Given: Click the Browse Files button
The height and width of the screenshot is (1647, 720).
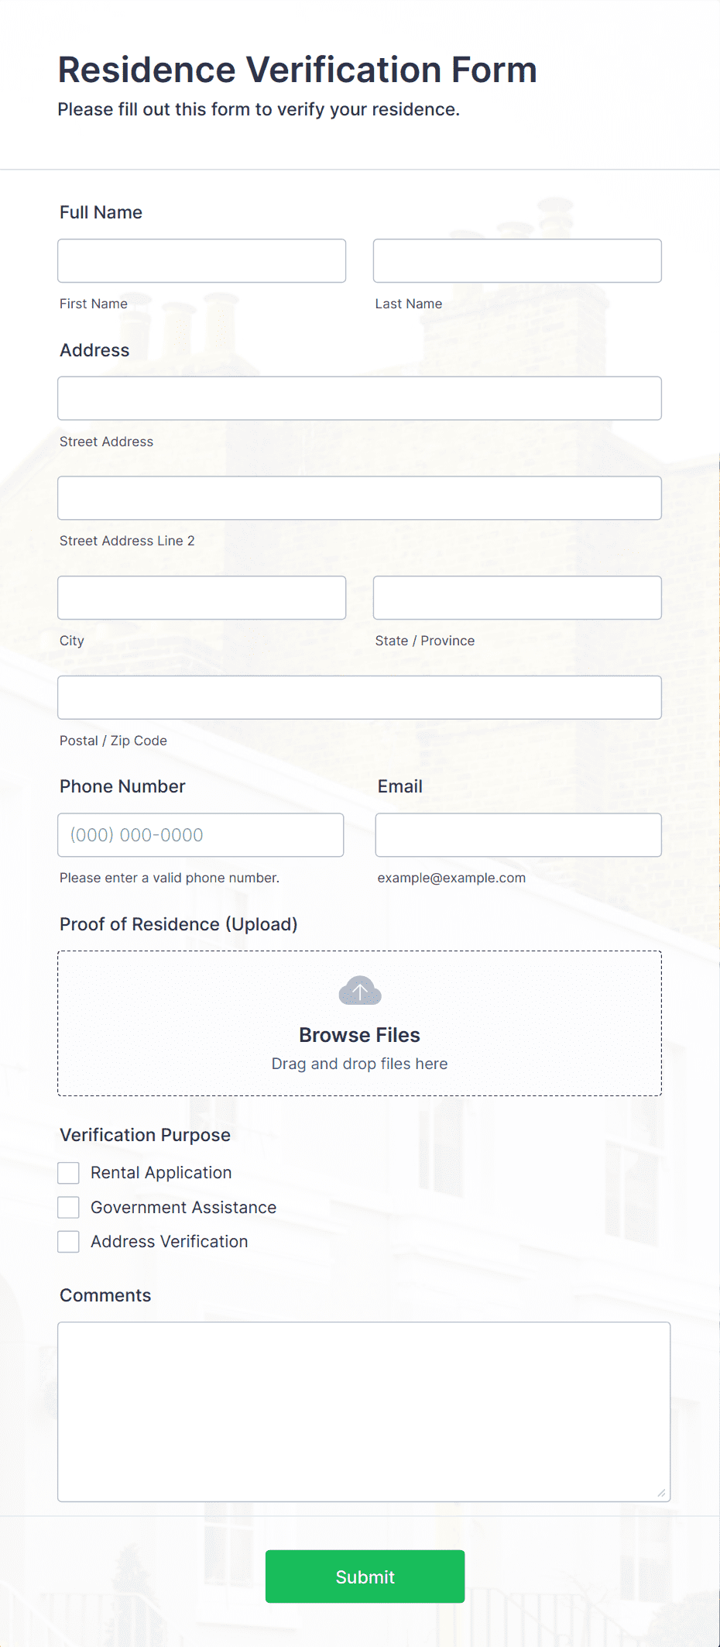Looking at the screenshot, I should tap(358, 1034).
